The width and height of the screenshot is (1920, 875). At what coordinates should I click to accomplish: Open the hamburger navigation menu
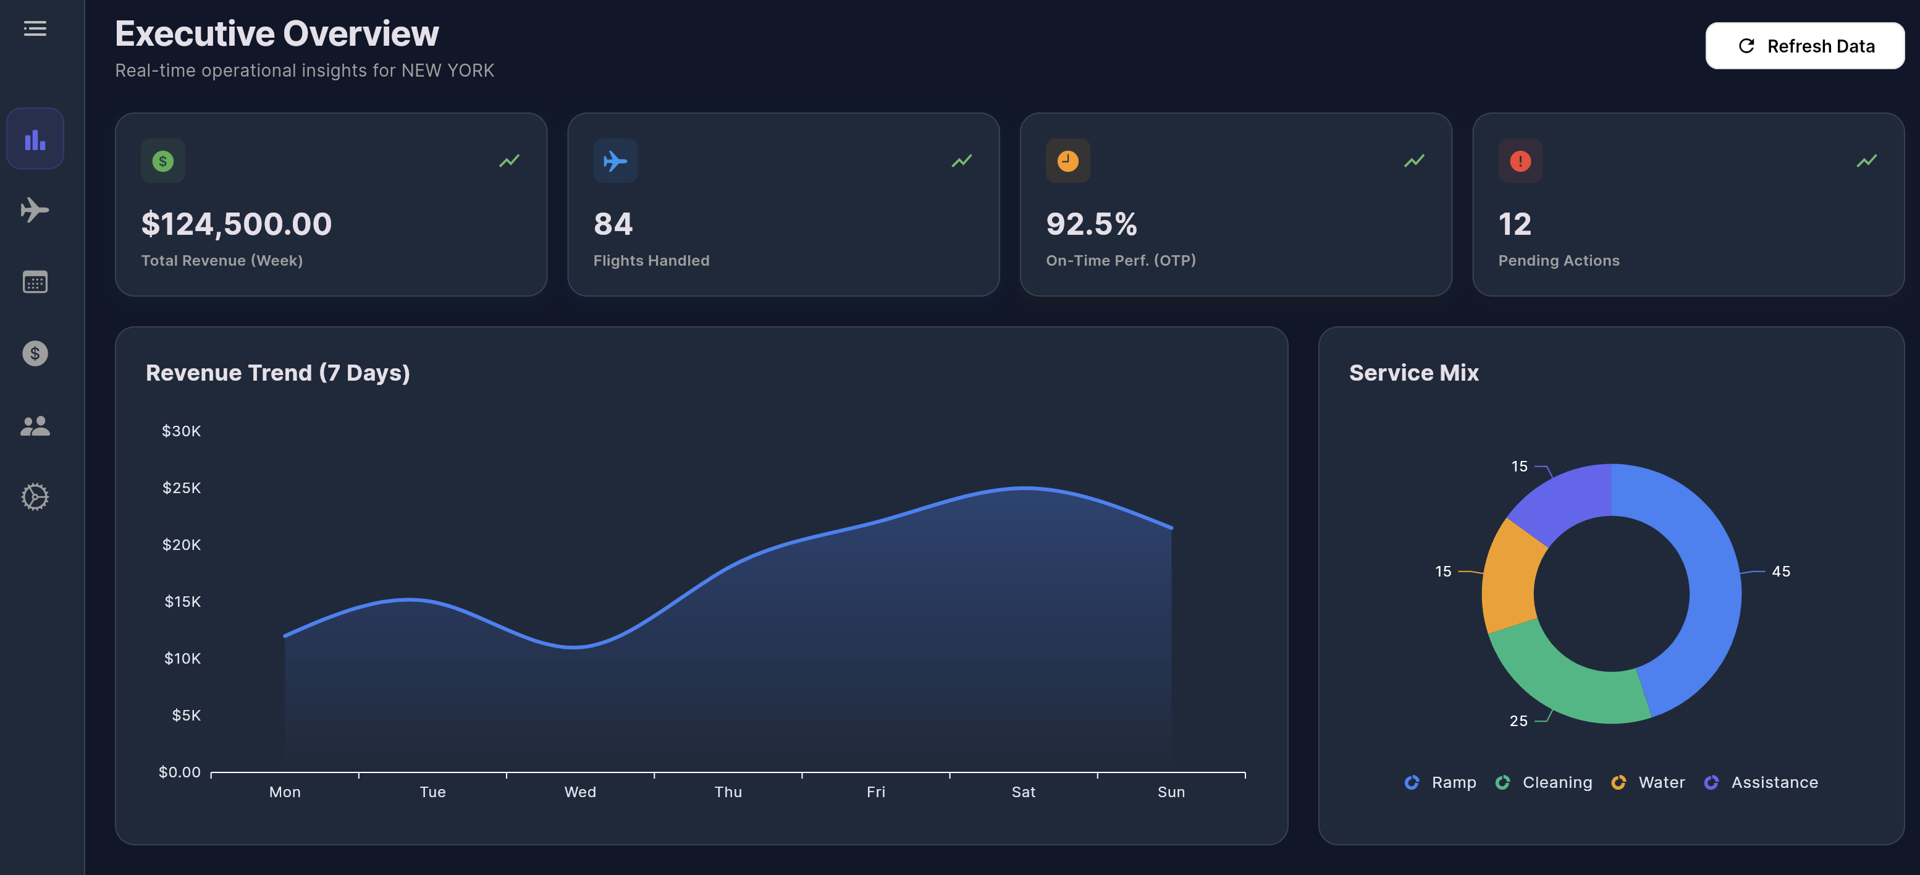[35, 28]
